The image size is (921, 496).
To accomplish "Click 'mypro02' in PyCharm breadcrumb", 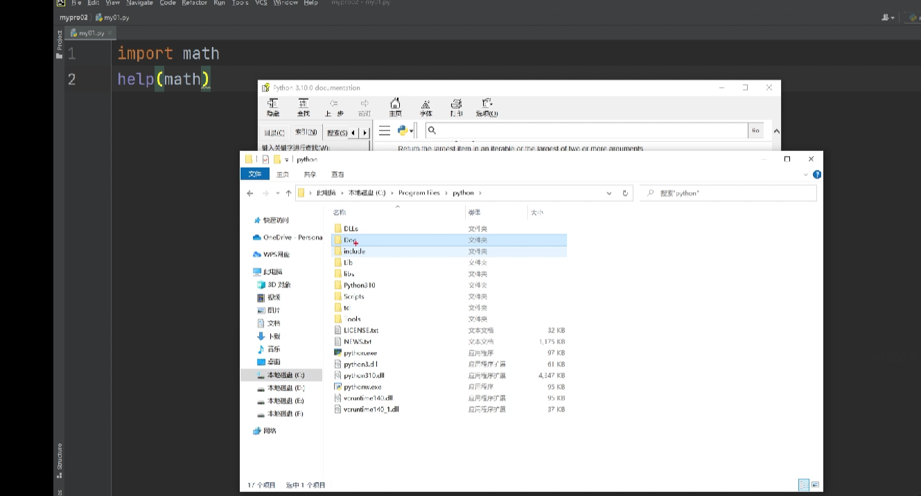I will (74, 17).
